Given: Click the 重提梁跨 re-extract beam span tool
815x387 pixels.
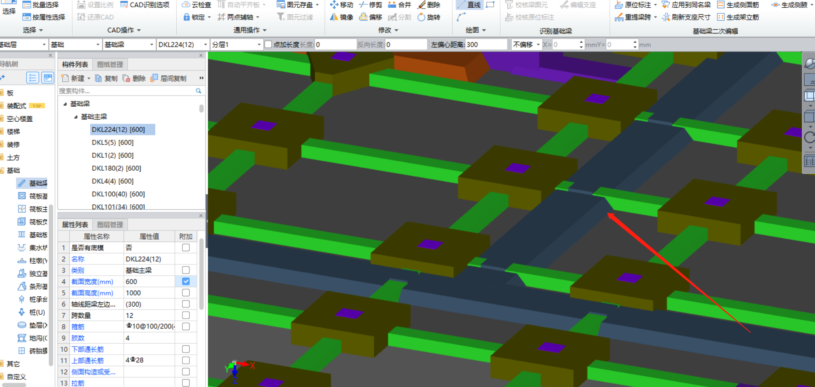Looking at the screenshot, I should (x=636, y=17).
